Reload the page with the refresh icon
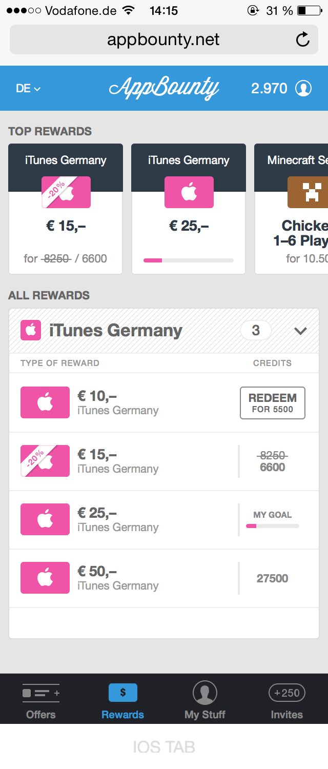 click(x=303, y=39)
